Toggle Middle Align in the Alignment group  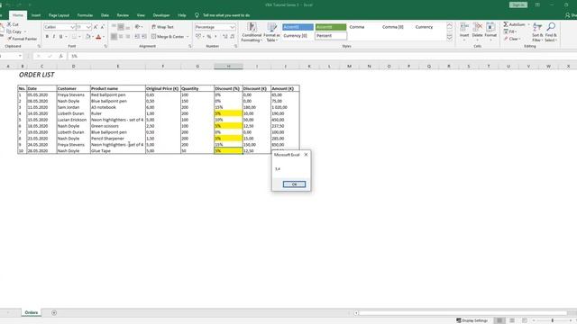click(121, 27)
